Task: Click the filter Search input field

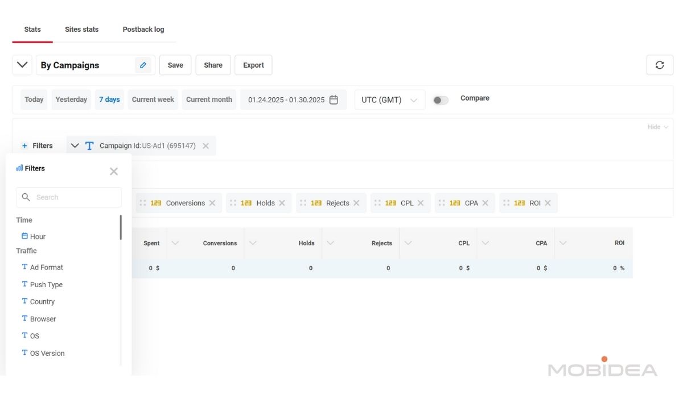Action: click(74, 197)
